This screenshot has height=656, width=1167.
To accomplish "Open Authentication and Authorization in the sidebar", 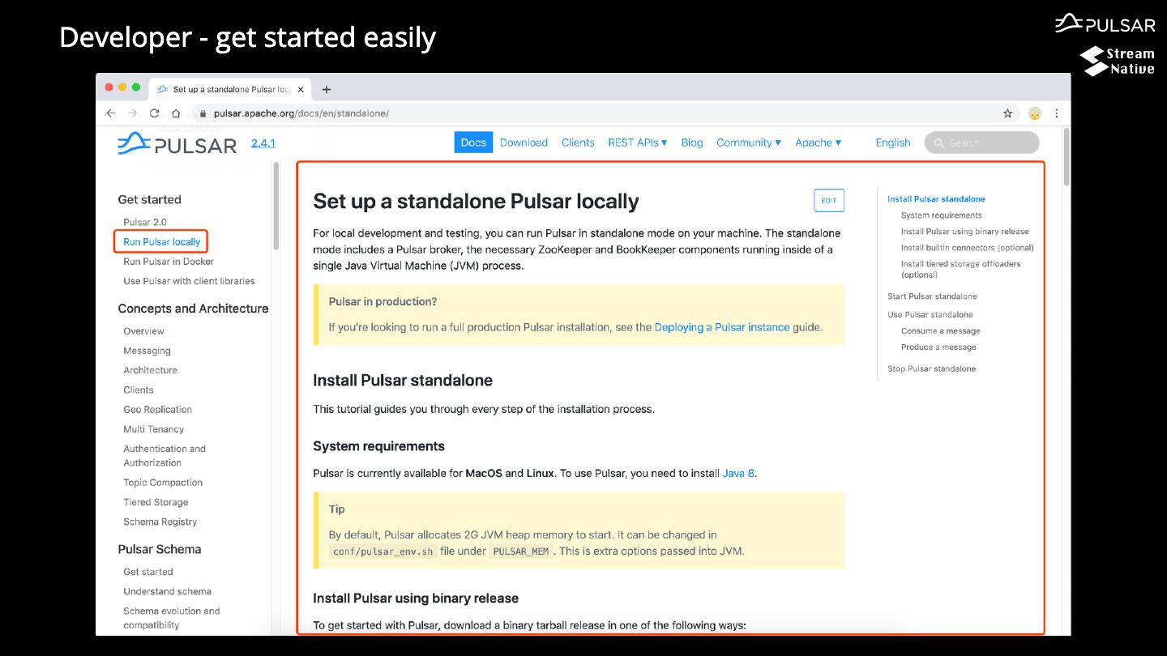I will click(165, 456).
